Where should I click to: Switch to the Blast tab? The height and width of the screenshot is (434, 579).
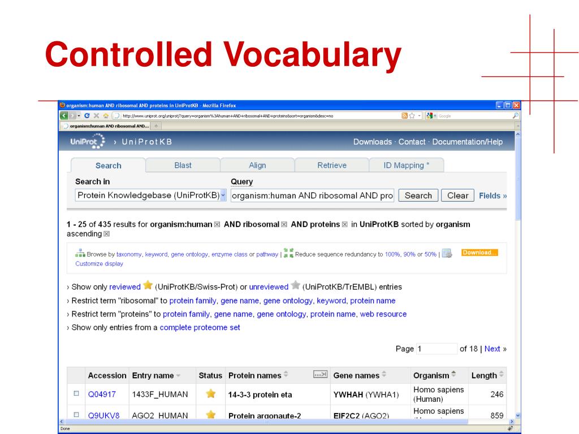click(183, 166)
